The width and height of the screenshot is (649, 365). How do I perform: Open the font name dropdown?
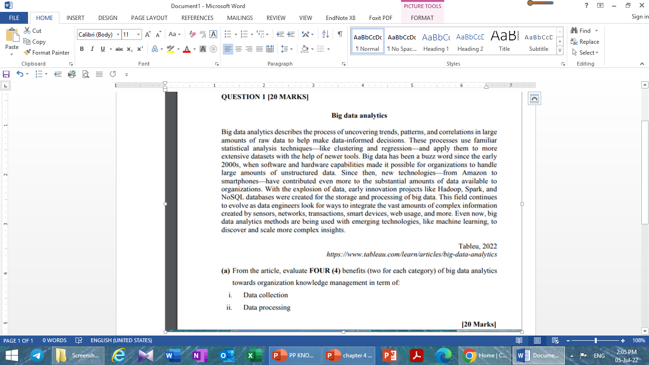click(x=118, y=34)
